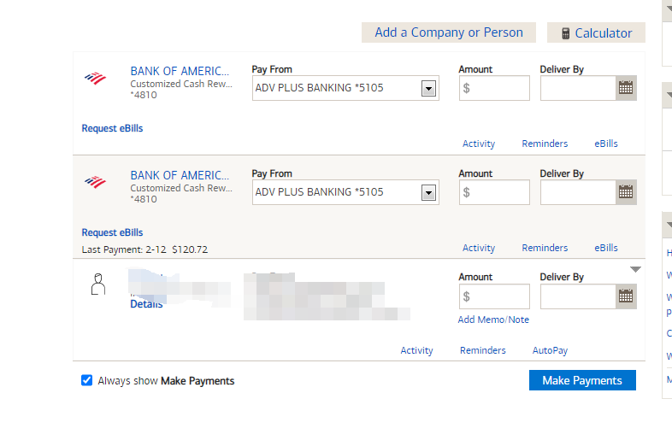Click Request eBills link under first payee
The width and height of the screenshot is (672, 434).
click(x=112, y=128)
